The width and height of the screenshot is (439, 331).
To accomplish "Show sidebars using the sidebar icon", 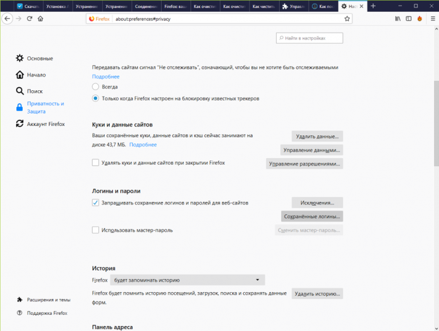I will [x=408, y=19].
